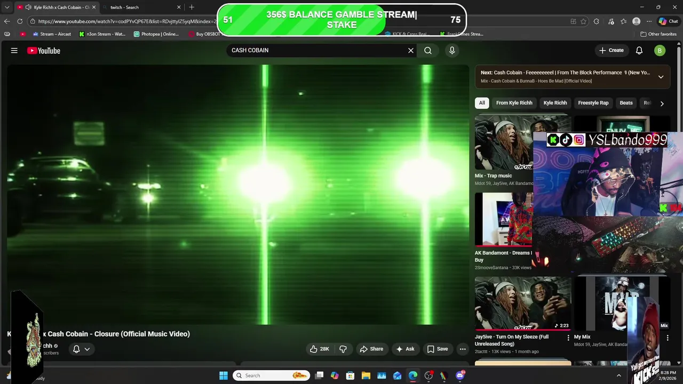Open the YouTube guide hamburger menu
This screenshot has width=683, height=384.
[x=14, y=51]
